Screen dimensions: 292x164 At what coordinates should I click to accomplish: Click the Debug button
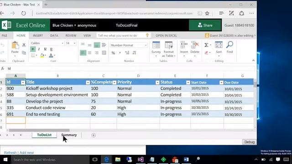point(250,142)
